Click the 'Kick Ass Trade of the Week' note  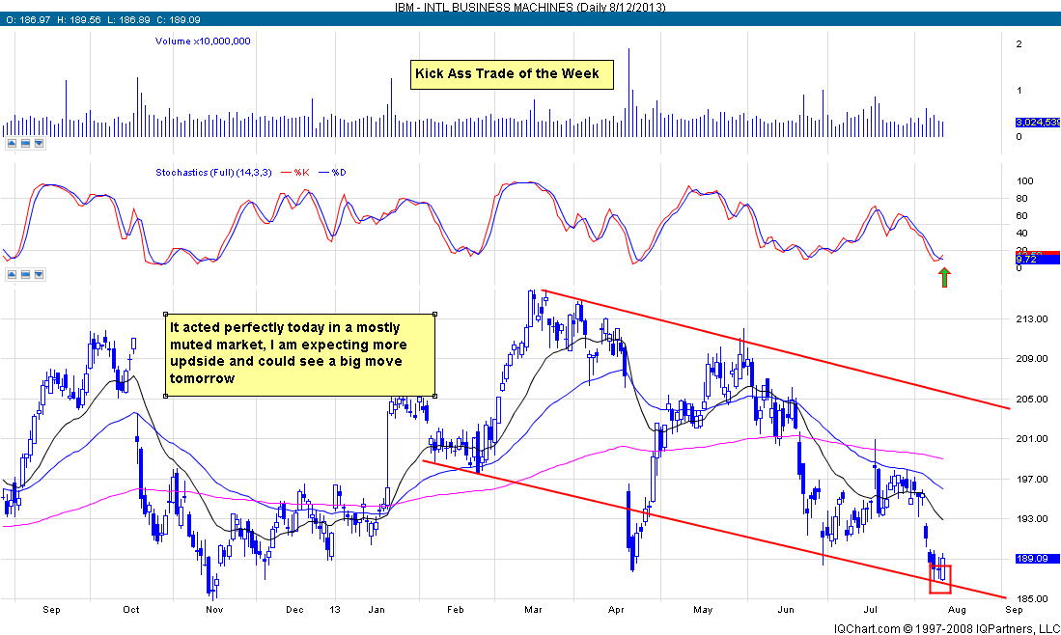[512, 74]
